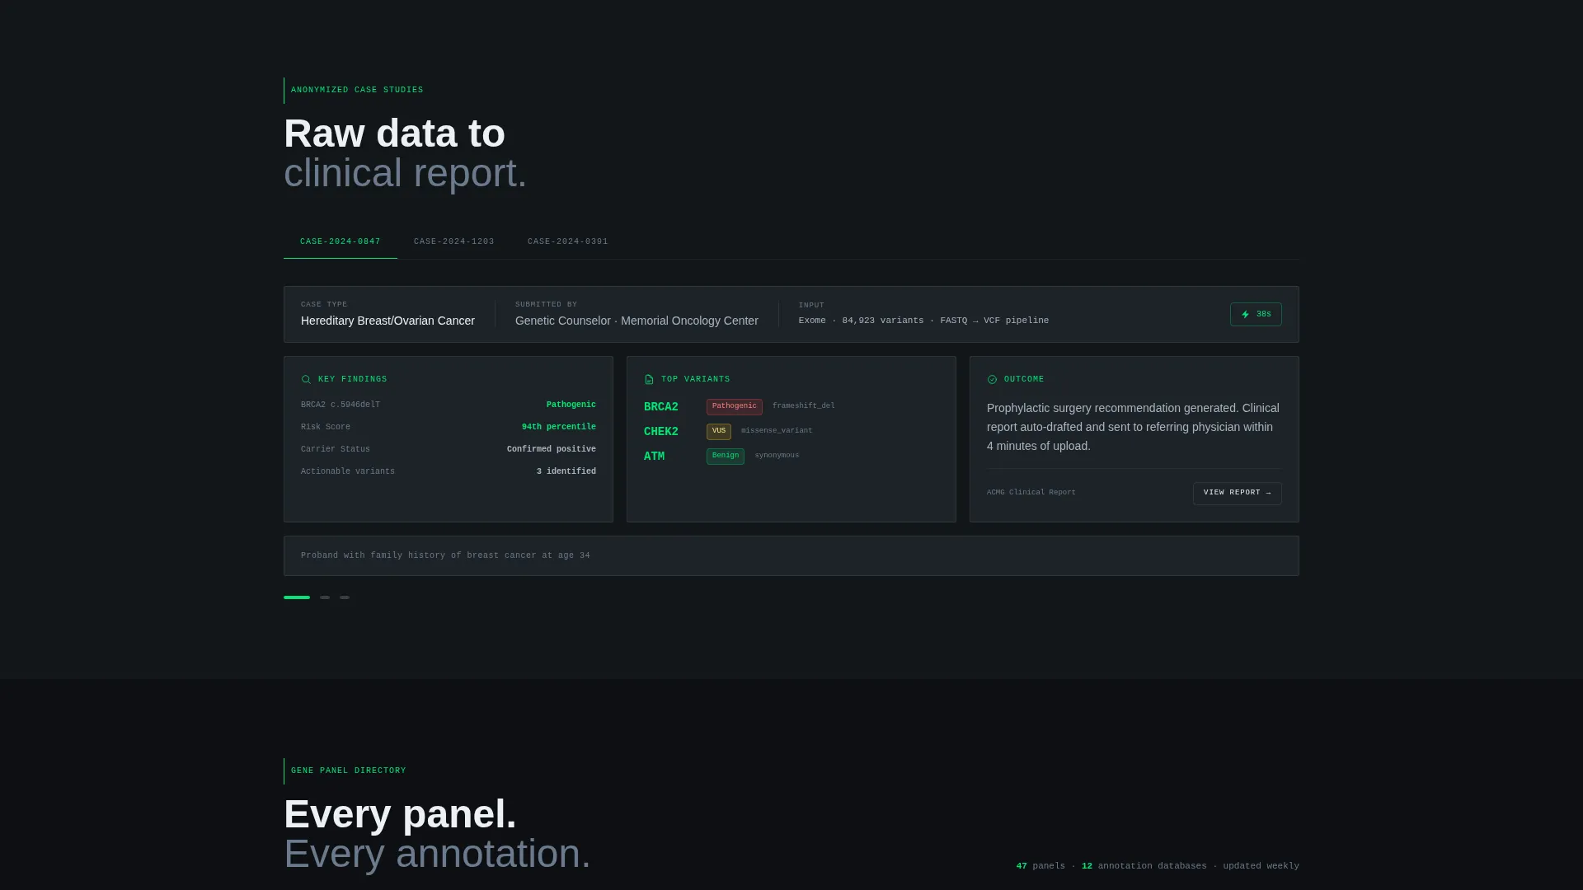Screen dimensions: 1583x890
Task: Click the BRCA2 c.5946delT finding row
Action: pyautogui.click(x=448, y=405)
